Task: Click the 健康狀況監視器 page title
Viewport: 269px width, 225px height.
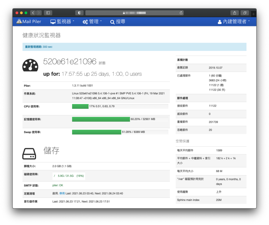Action: tap(42, 35)
